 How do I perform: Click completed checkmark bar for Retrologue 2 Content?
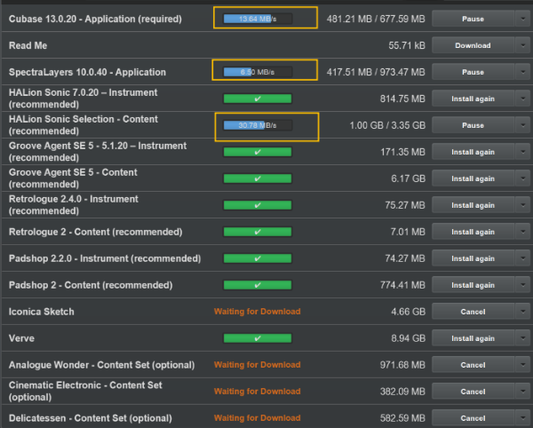[258, 232]
